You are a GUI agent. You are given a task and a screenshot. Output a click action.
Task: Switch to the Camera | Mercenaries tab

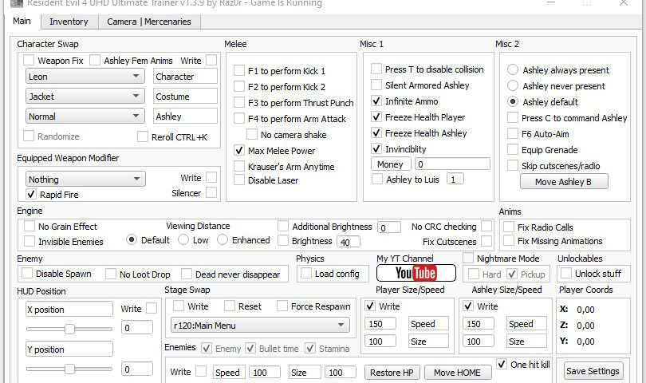point(149,22)
